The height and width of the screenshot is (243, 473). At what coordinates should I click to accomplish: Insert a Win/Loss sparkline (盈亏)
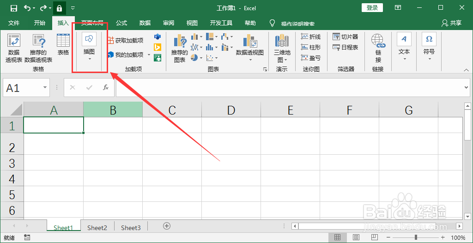[x=311, y=58]
